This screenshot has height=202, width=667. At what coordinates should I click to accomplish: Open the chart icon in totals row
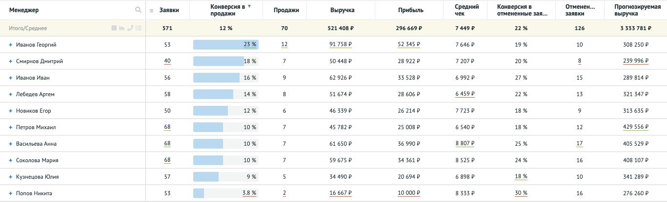coord(121,28)
